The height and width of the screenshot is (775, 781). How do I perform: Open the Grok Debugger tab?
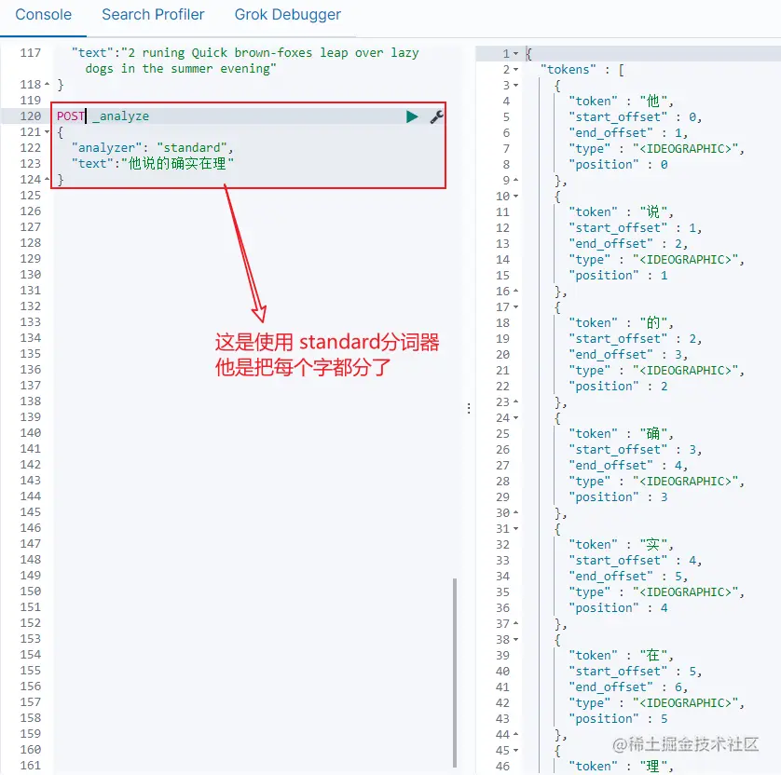[x=288, y=14]
